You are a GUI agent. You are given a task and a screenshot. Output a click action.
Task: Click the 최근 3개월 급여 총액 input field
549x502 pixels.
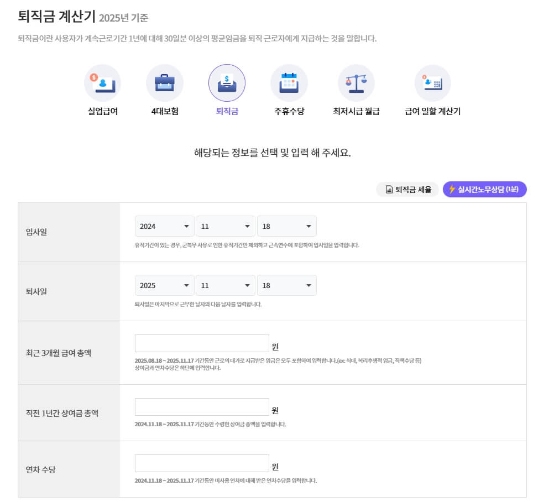coord(201,343)
